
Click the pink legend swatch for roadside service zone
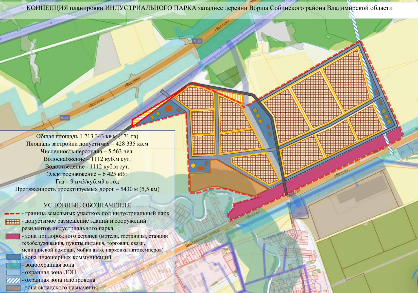click(13, 236)
